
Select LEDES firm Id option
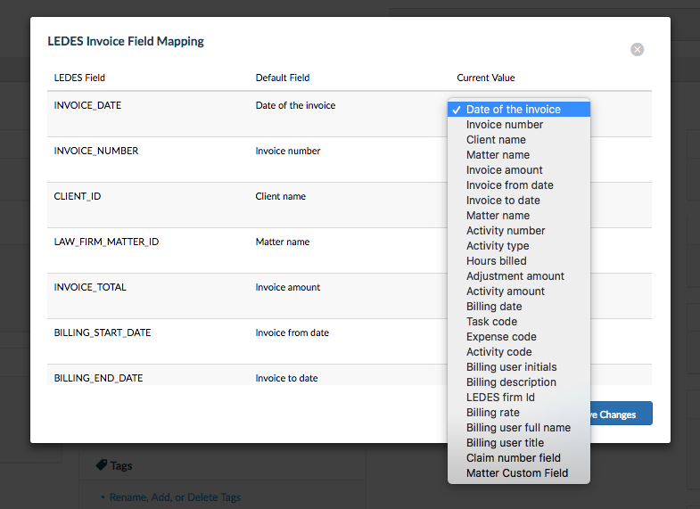click(500, 398)
